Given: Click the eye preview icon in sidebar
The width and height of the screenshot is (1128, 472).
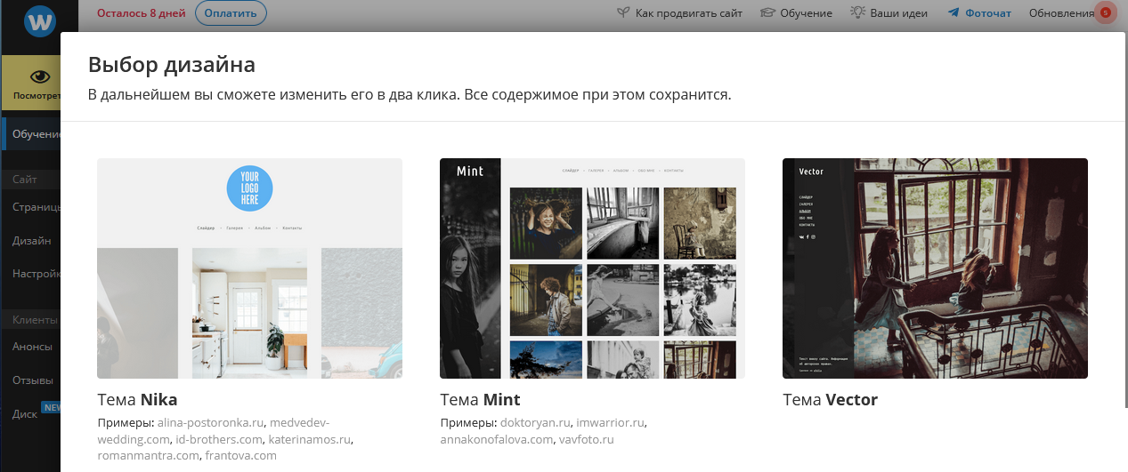Looking at the screenshot, I should coord(39,77).
